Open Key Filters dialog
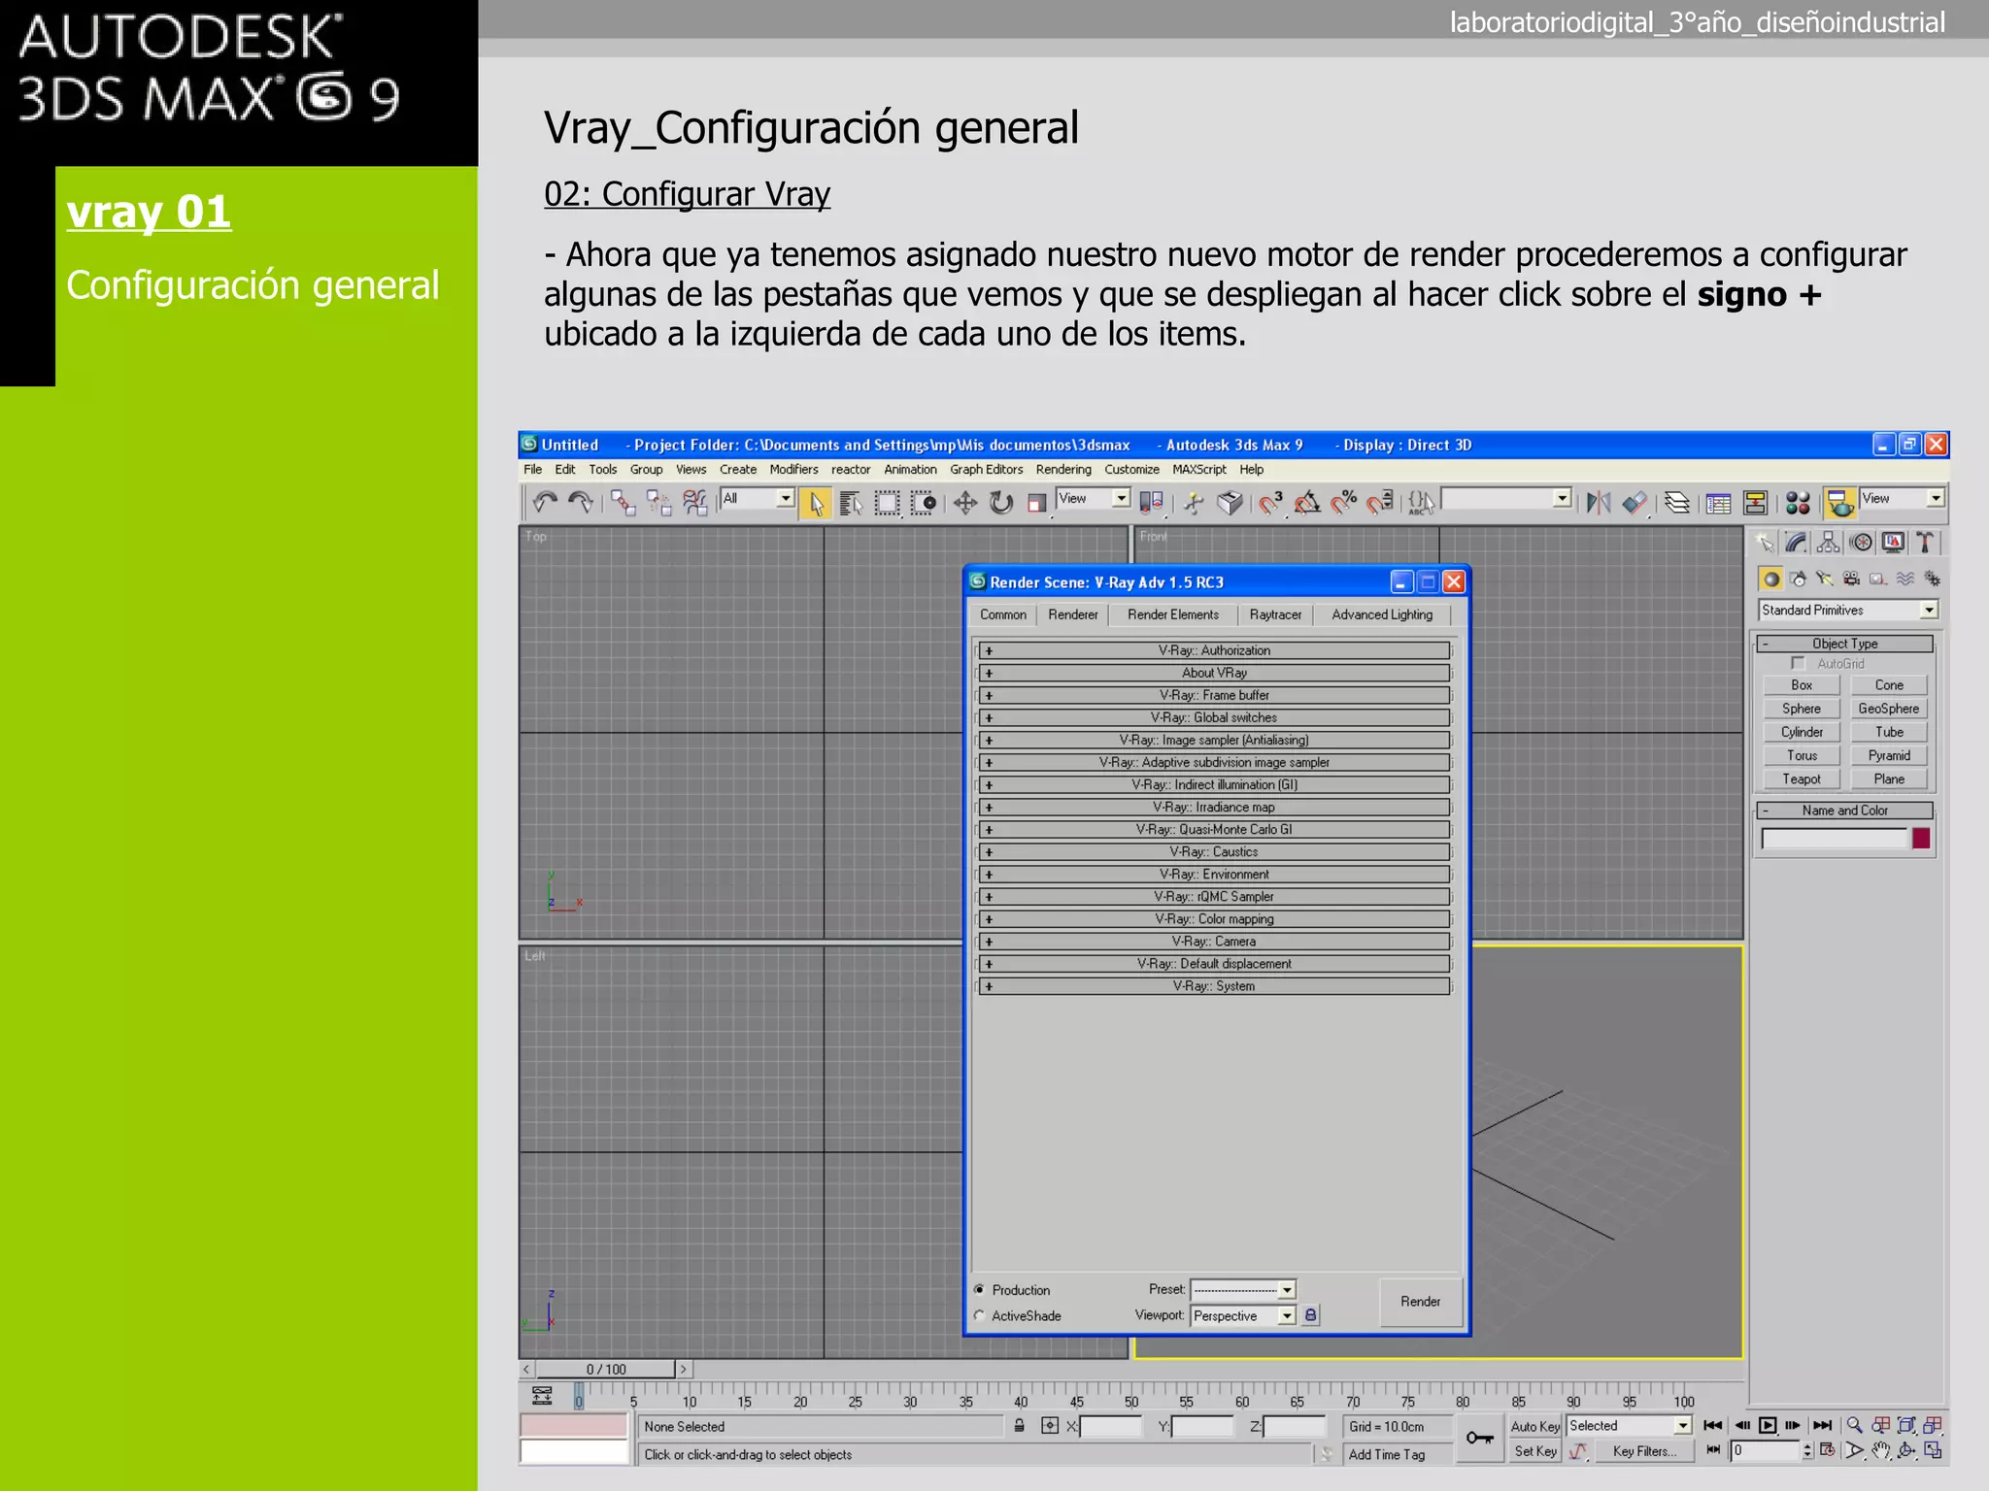 pyautogui.click(x=1644, y=1451)
